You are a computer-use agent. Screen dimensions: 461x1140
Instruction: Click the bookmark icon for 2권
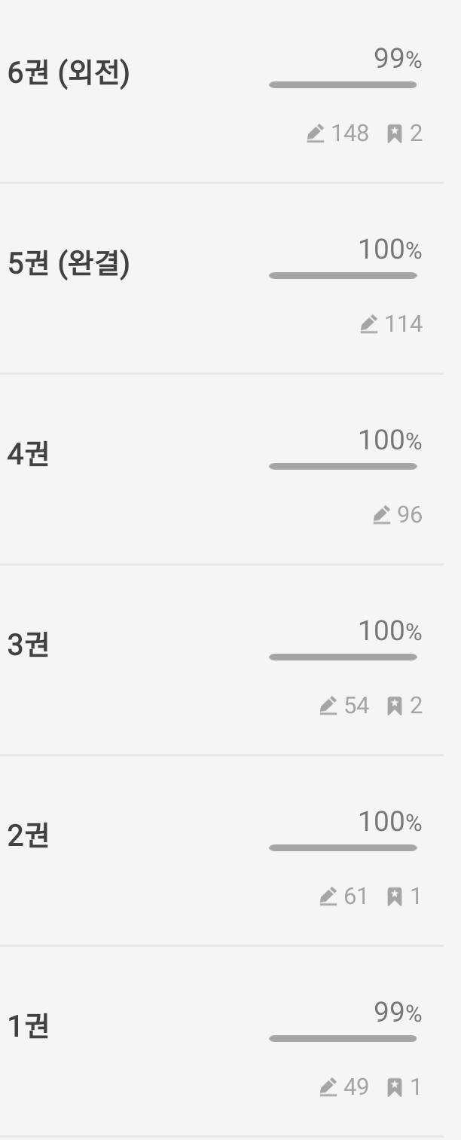394,897
